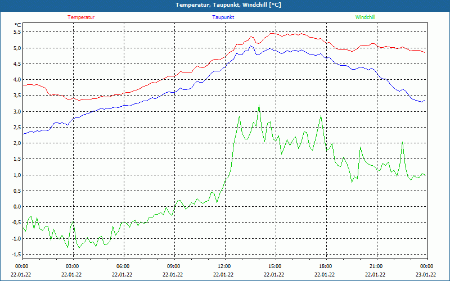Click the green Windchill legend label
This screenshot has width=450, height=281.
click(x=365, y=17)
